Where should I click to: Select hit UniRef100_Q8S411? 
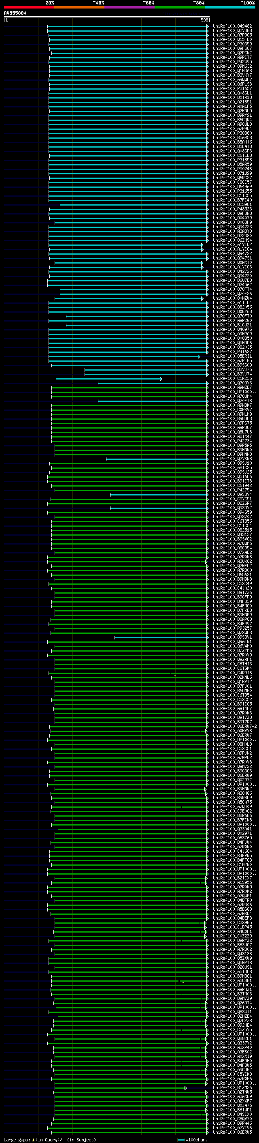(232, 1012)
